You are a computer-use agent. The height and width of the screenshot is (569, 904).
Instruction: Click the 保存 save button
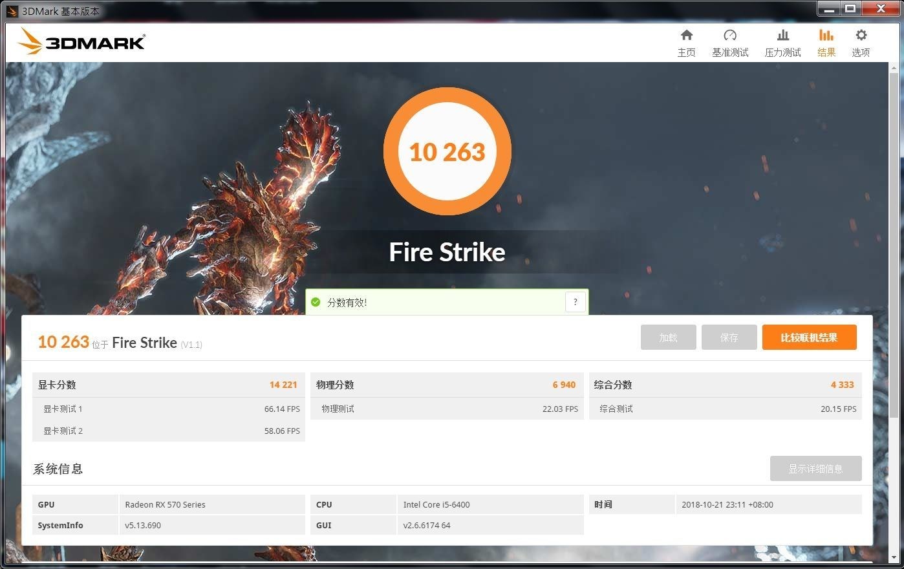(729, 338)
